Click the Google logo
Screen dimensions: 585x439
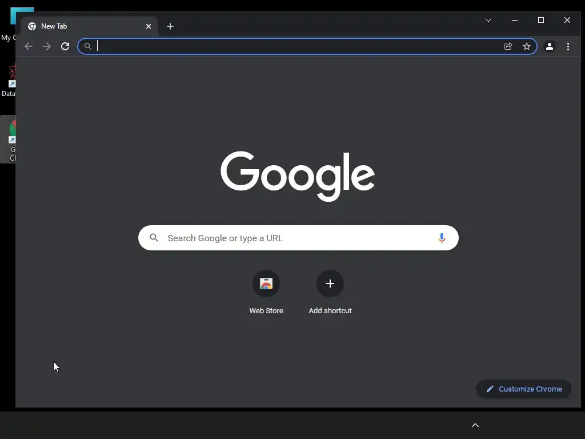coord(298,176)
